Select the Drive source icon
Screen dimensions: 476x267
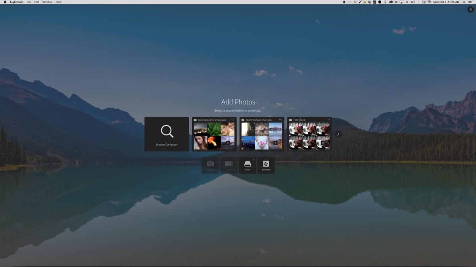click(x=248, y=165)
